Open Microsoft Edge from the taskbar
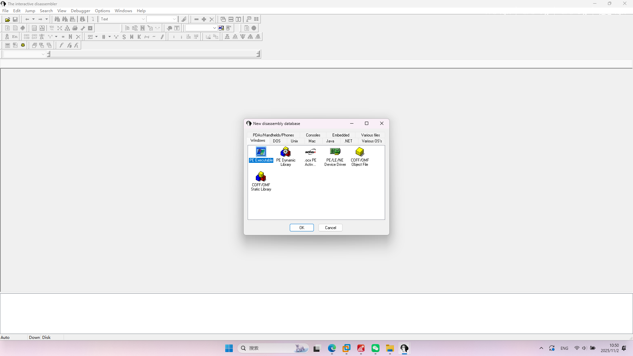The image size is (633, 356). [332, 348]
